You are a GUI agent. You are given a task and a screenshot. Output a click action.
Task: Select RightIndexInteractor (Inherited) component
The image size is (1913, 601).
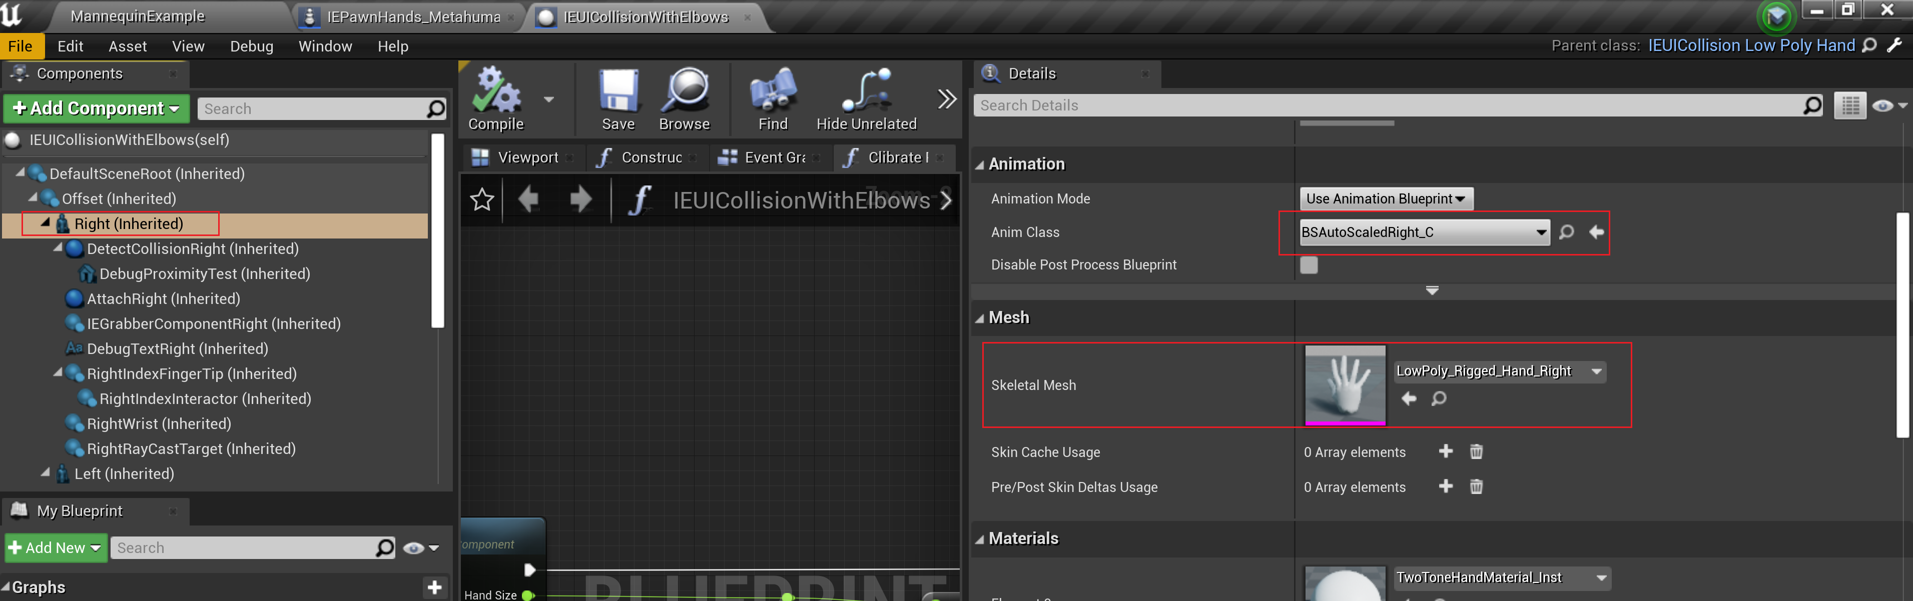(x=205, y=398)
